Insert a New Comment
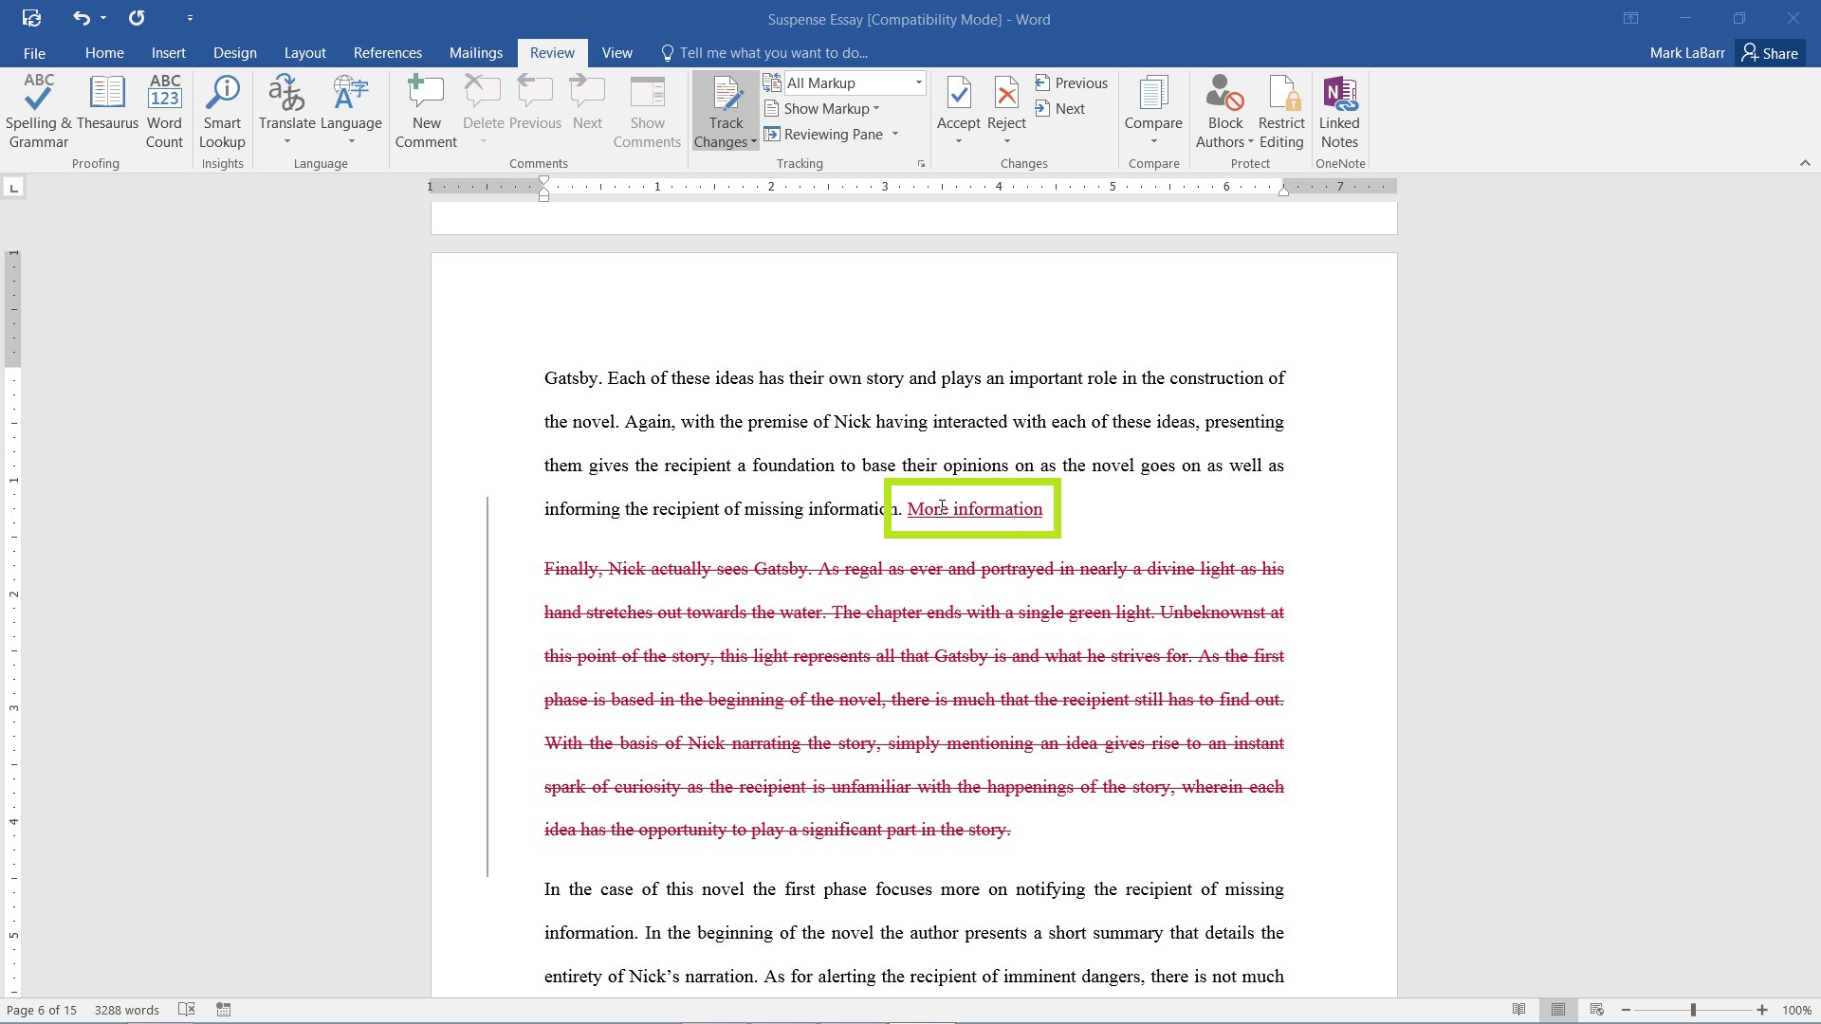This screenshot has height=1024, width=1821. (426, 112)
